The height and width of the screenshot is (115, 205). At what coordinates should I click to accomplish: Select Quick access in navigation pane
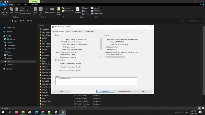click(x=10, y=28)
